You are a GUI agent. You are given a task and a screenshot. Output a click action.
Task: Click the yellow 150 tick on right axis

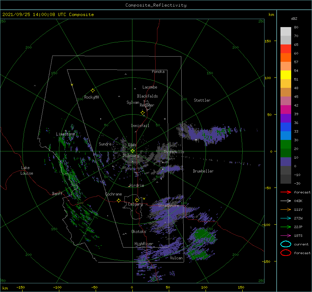pyautogui.click(x=268, y=41)
